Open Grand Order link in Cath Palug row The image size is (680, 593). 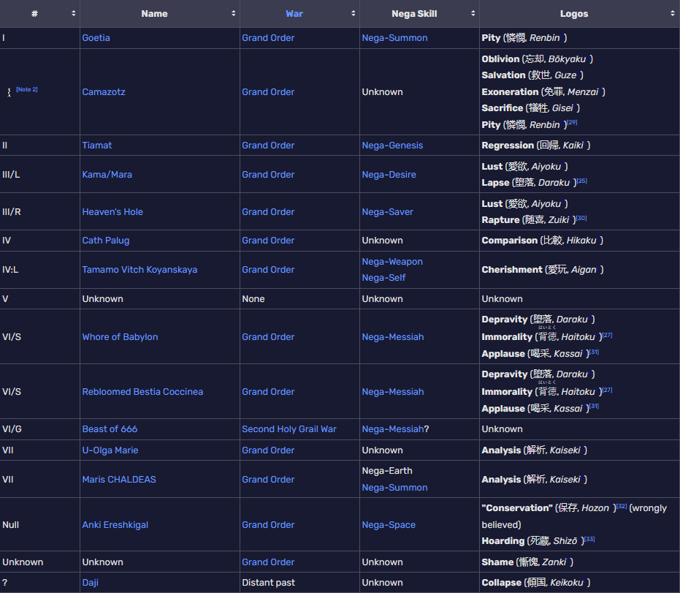pos(268,241)
